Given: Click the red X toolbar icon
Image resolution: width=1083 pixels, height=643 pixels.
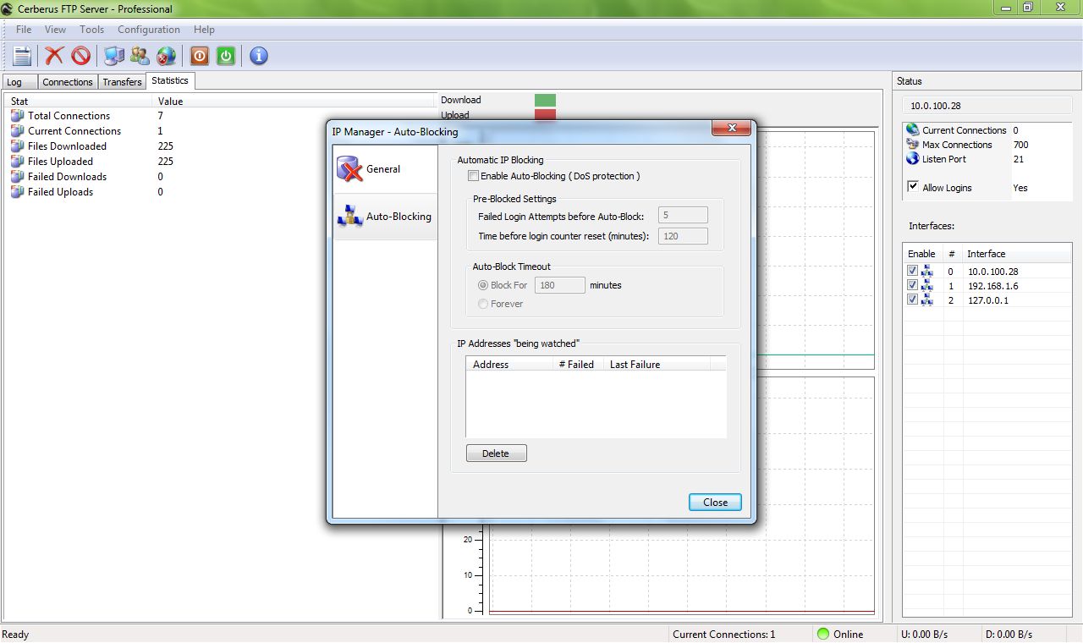Looking at the screenshot, I should point(54,56).
